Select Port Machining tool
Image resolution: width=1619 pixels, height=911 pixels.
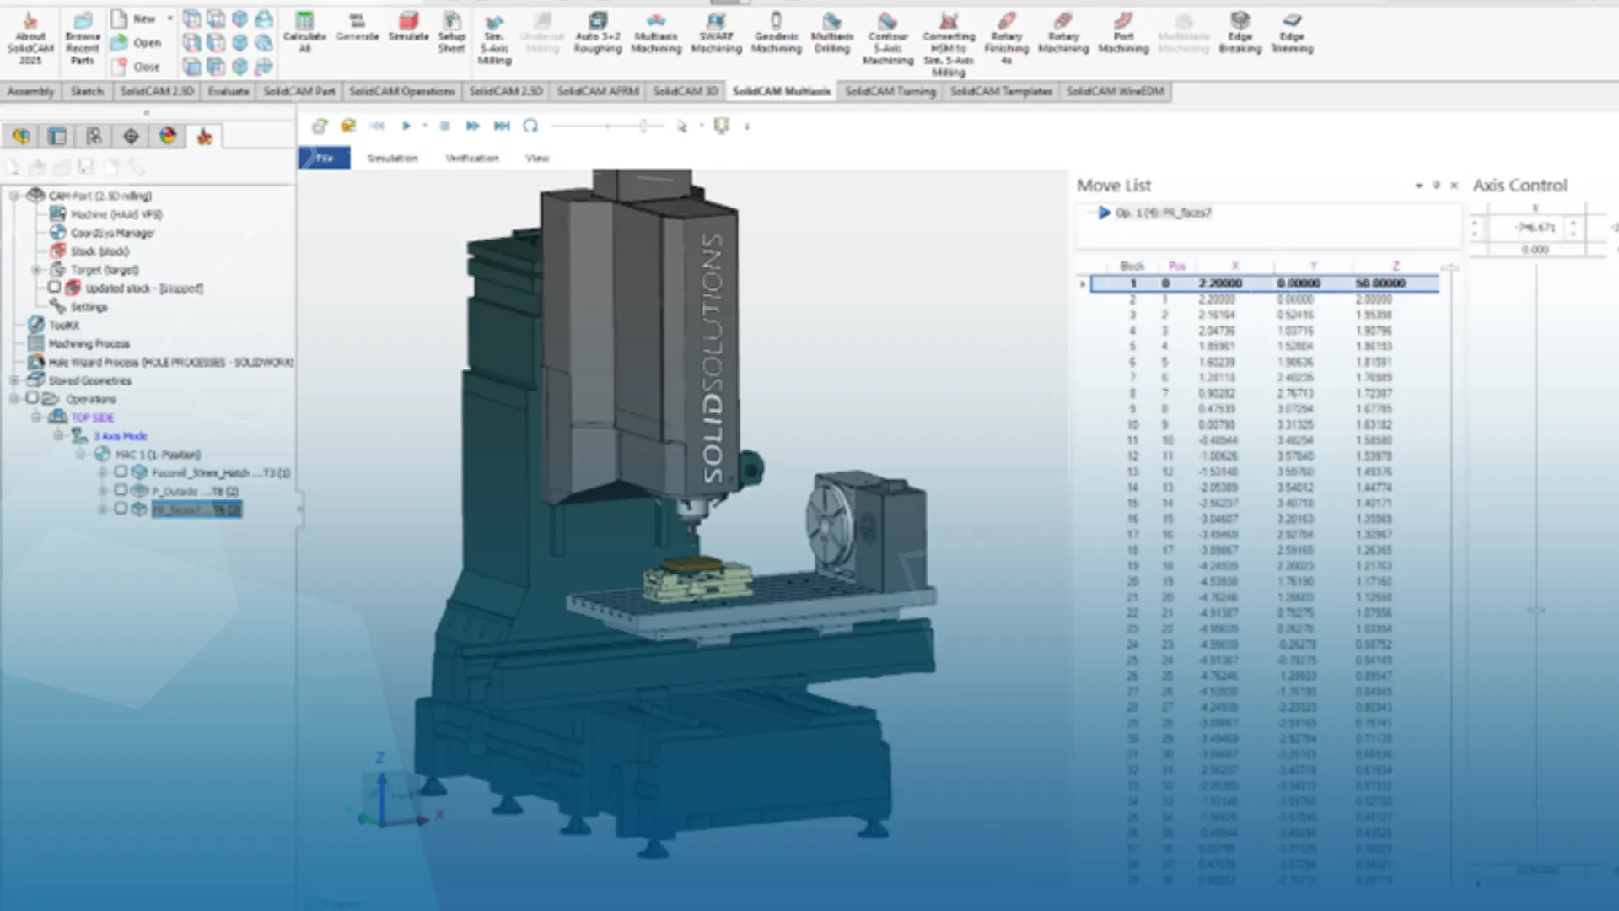pos(1123,32)
